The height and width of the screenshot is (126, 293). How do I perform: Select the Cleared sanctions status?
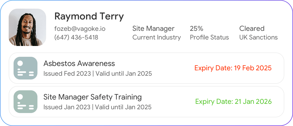(x=252, y=29)
